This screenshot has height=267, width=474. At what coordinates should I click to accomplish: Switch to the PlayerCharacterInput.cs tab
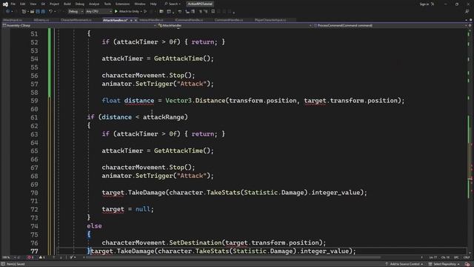point(270,20)
